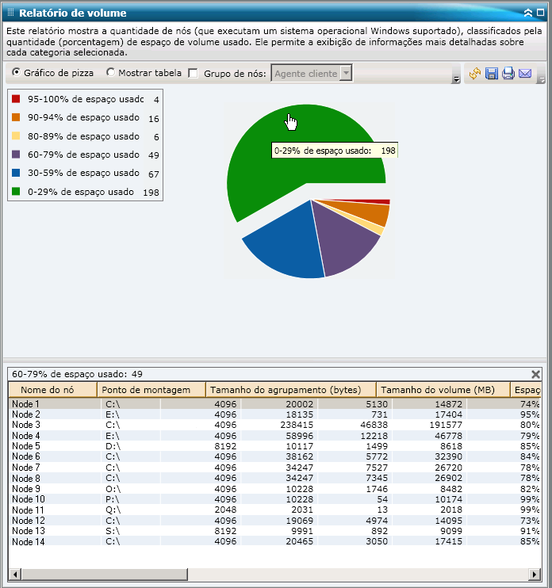Click the 238415 volume size cell
This screenshot has width=552, height=588.
click(x=297, y=425)
